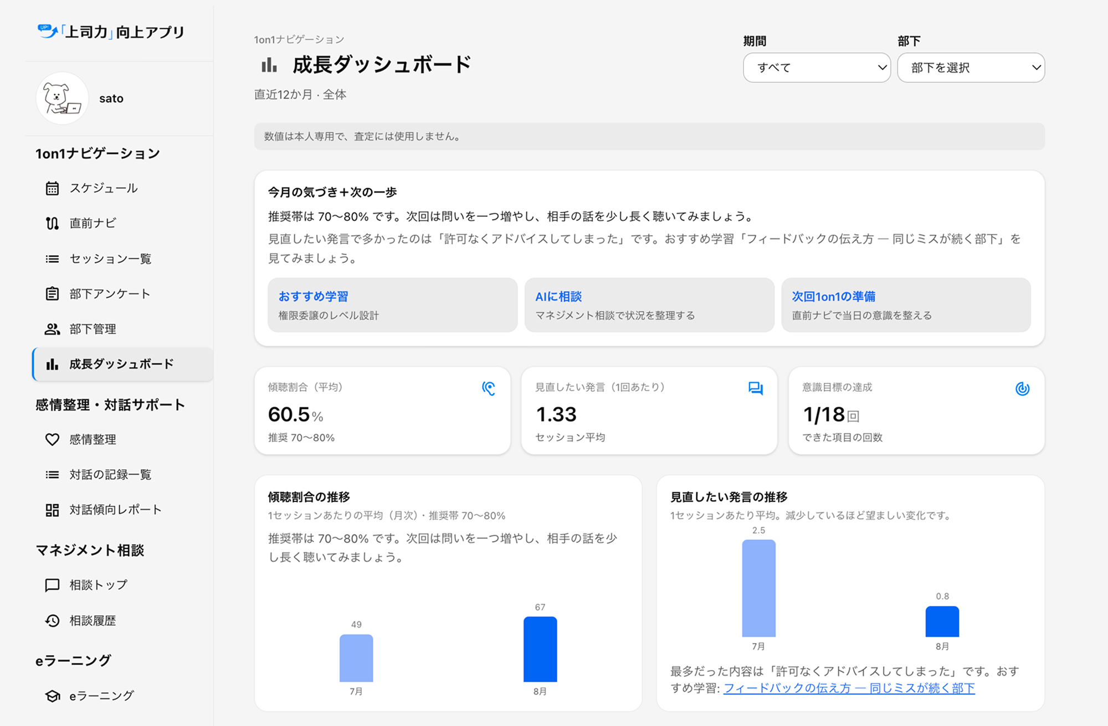Click the 対話傾向レポート dashboard icon
The image size is (1108, 726).
point(52,510)
